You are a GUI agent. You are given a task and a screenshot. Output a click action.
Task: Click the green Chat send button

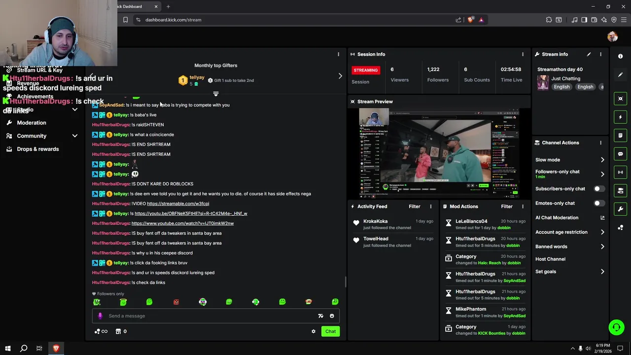click(x=330, y=331)
